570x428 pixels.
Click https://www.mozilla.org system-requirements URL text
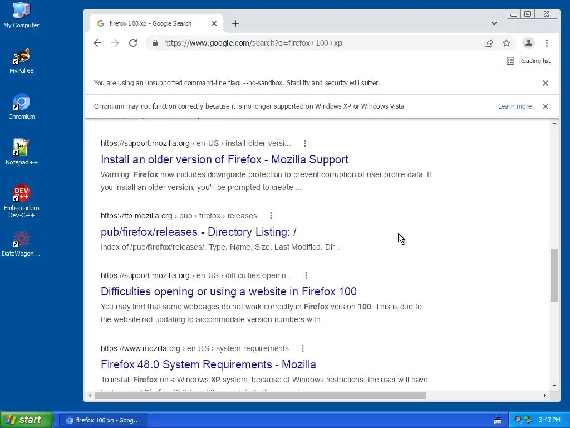coord(194,348)
